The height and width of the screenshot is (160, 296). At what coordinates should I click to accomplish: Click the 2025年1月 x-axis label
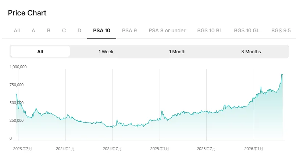160,149
